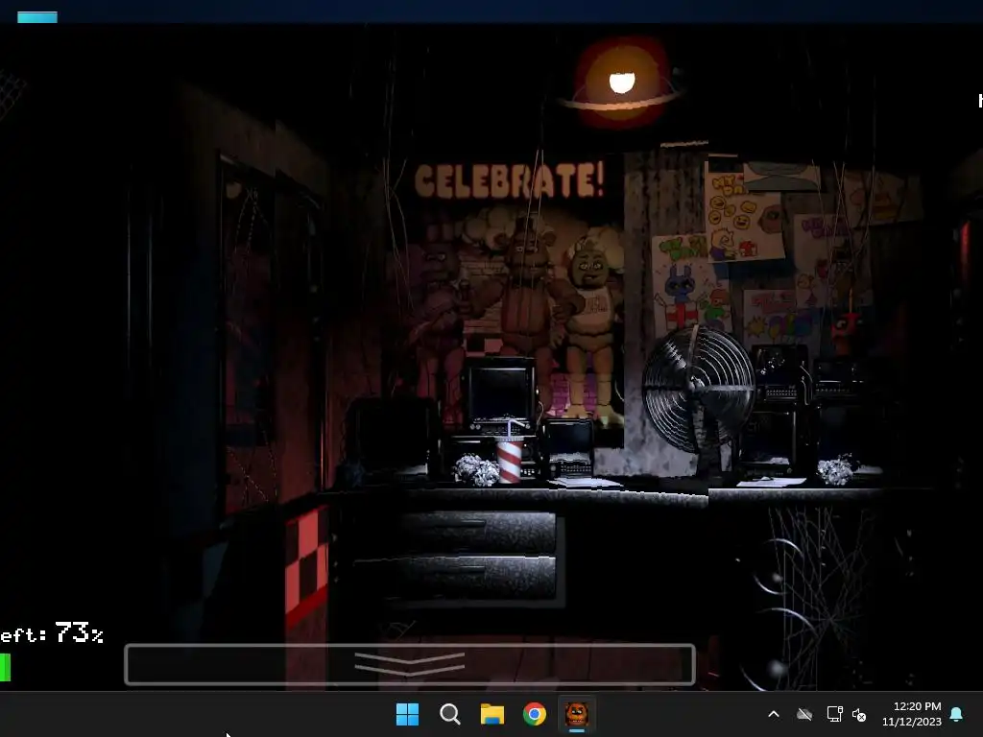
Task: Open the notifications bell icon
Action: click(x=956, y=714)
